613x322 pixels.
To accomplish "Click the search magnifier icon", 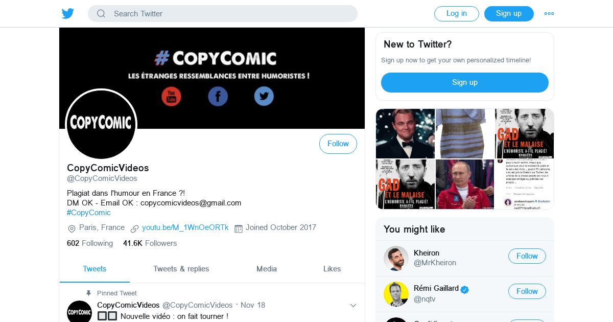I will (101, 14).
